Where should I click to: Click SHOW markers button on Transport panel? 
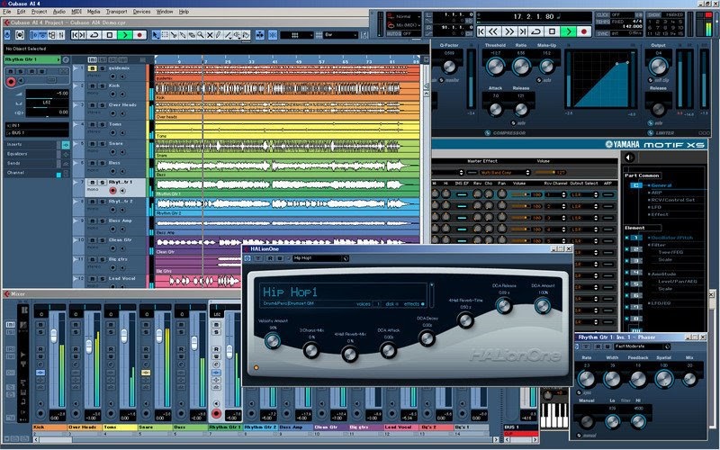tap(654, 15)
